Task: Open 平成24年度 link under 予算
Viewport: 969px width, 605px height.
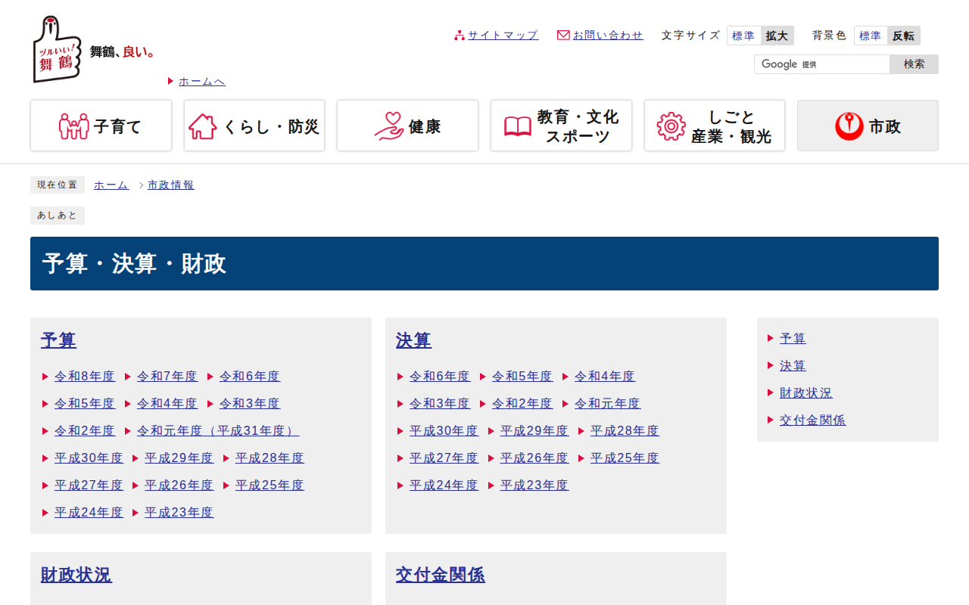Action: 89,512
